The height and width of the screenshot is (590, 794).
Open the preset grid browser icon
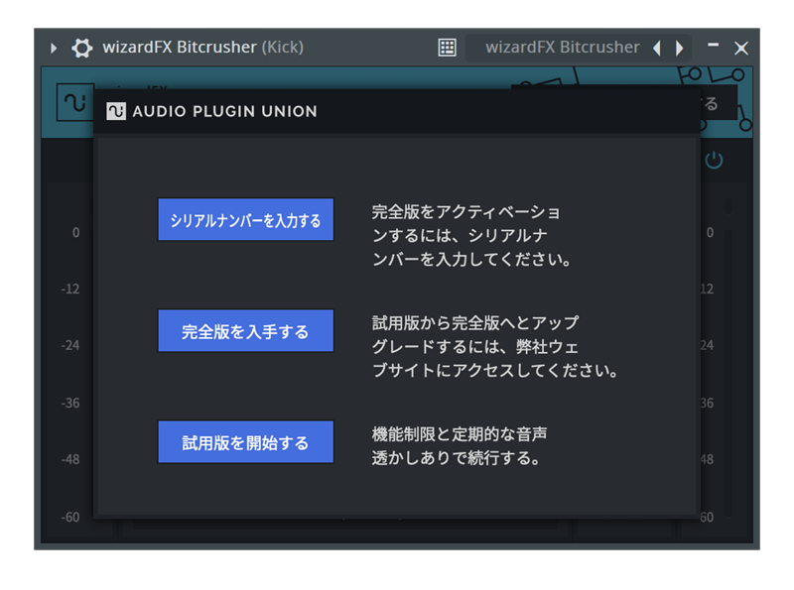point(447,48)
